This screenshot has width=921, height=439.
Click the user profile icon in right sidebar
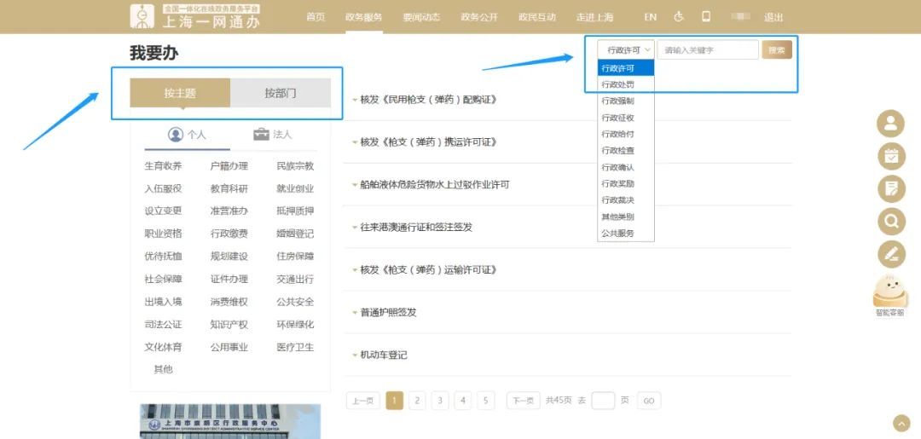pos(891,124)
